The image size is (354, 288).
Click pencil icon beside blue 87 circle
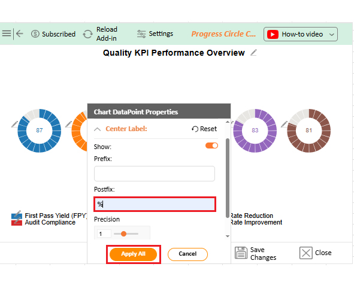pos(14,124)
